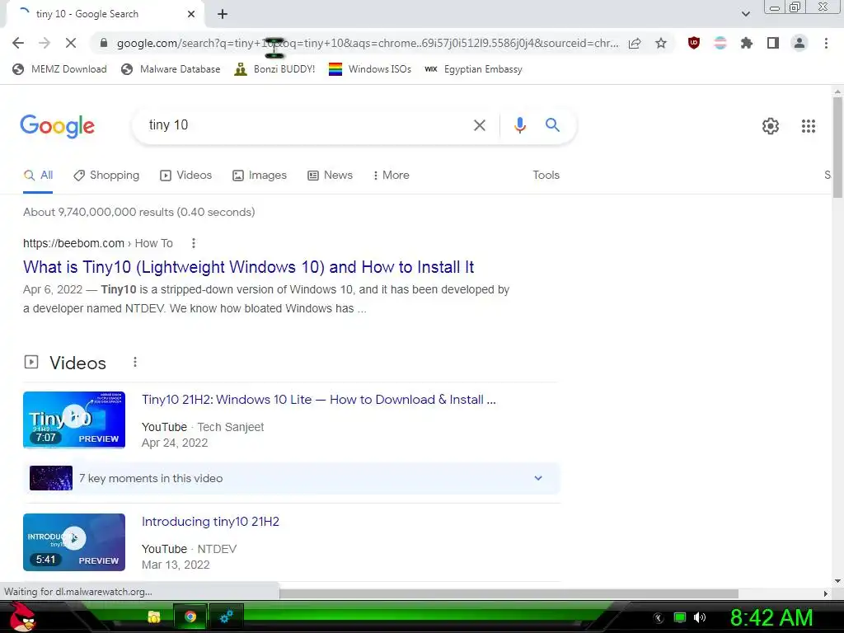
Task: Submit search with magnifier icon
Action: (552, 125)
